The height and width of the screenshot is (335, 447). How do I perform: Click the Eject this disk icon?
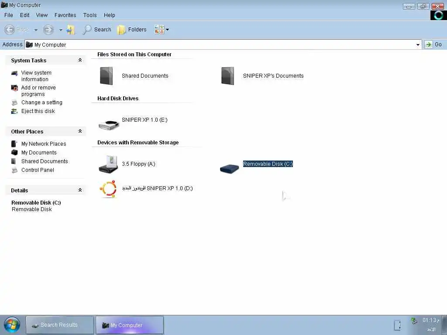pos(14,111)
